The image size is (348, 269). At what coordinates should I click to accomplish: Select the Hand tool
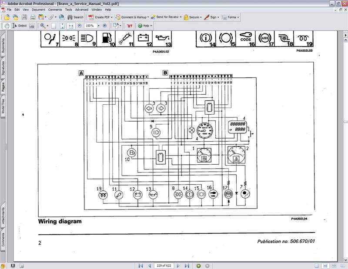pyautogui.click(x=7, y=26)
